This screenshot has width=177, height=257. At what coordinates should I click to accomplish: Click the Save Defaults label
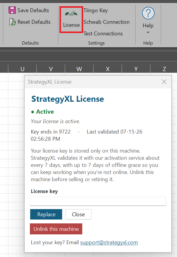pos(33,10)
